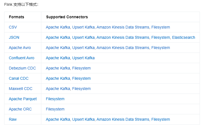Click Elasticsearch connector in JSON row
Image resolution: width=206 pixels, height=129 pixels.
183,37
